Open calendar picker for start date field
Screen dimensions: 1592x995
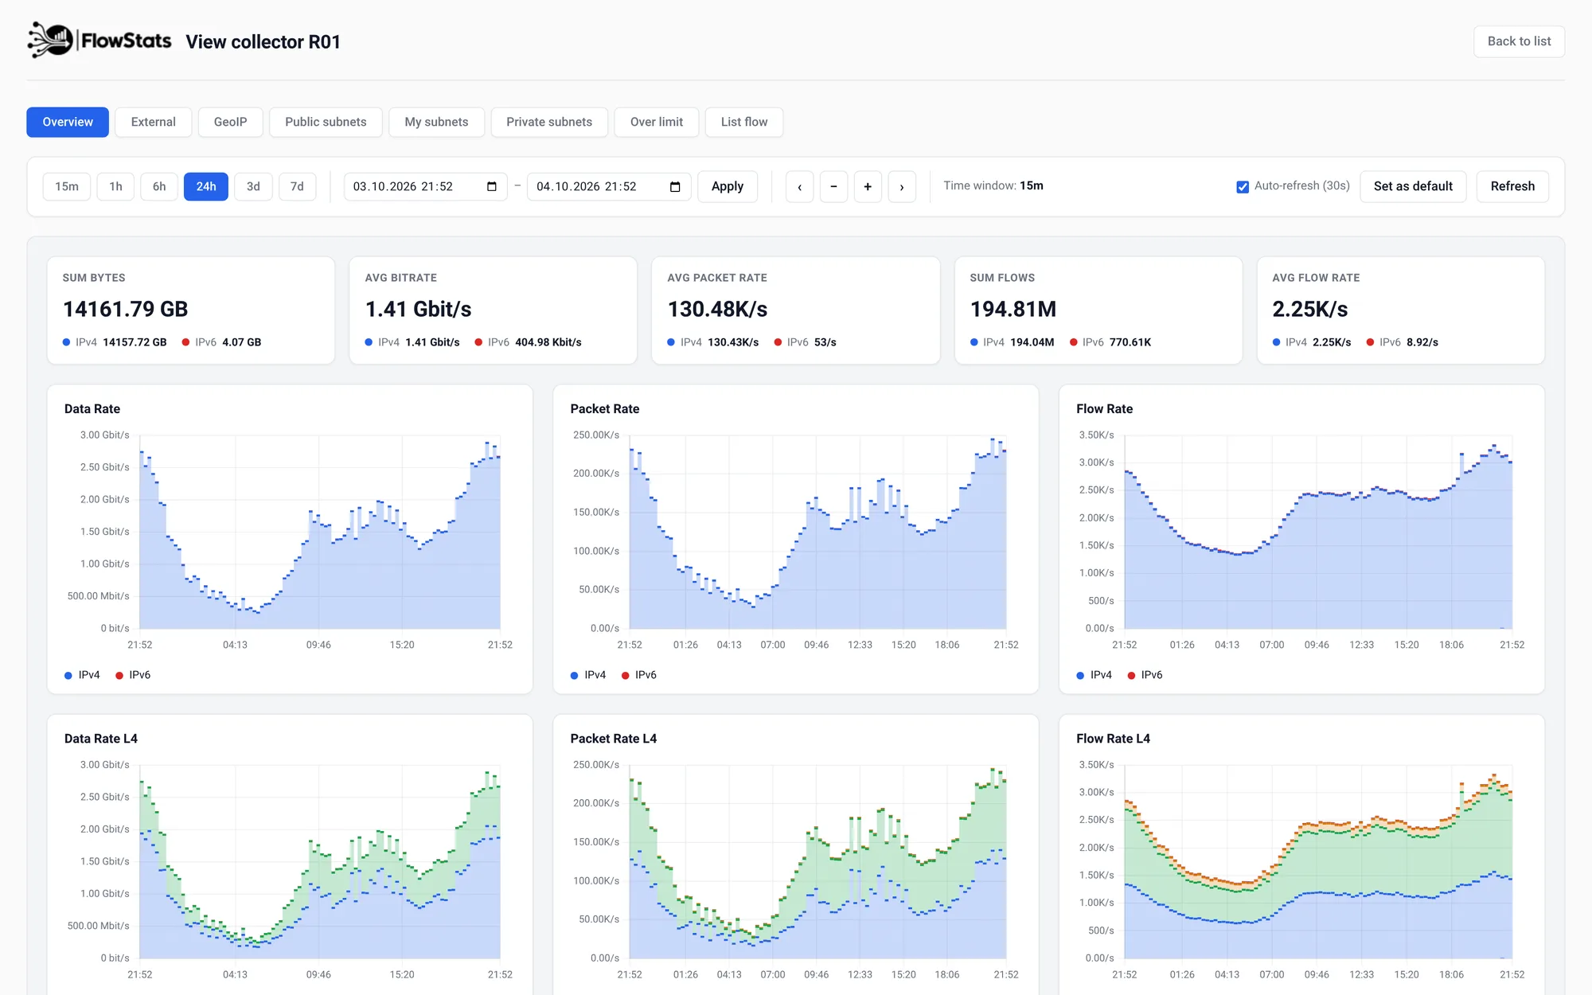click(x=492, y=186)
